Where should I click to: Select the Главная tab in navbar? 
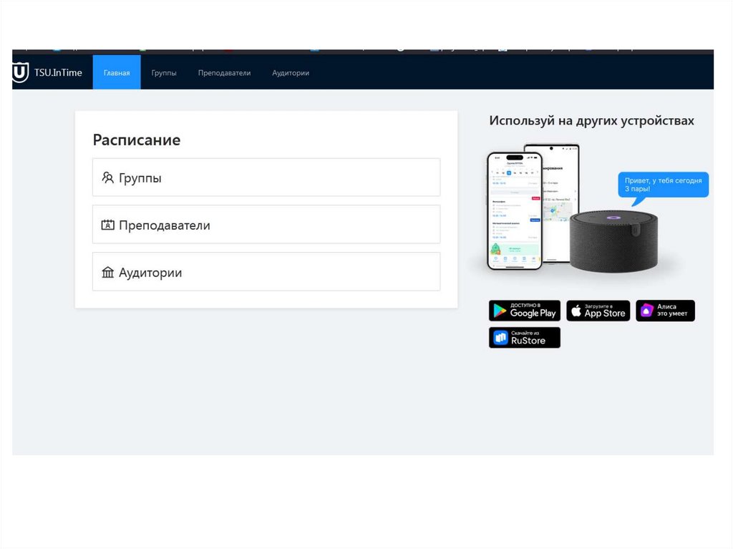pyautogui.click(x=117, y=72)
